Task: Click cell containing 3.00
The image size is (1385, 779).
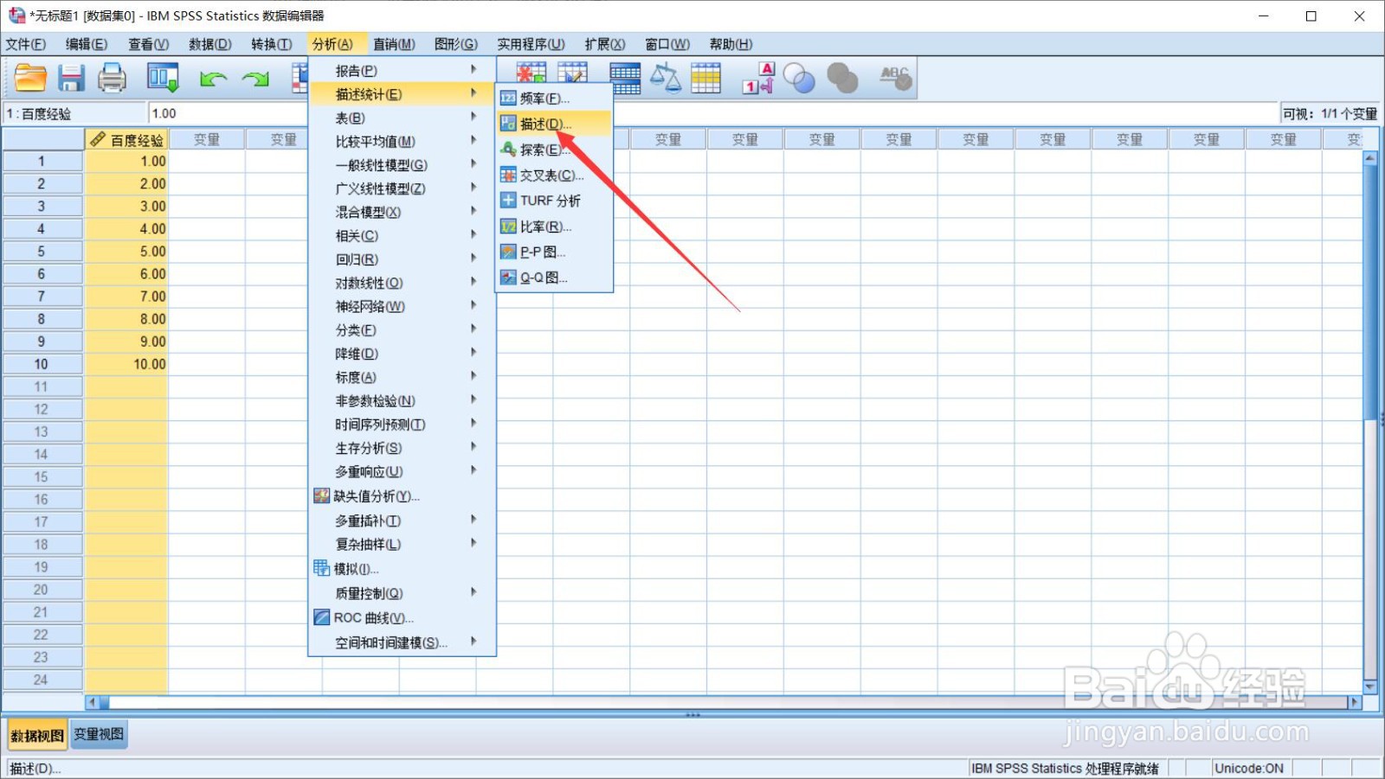Action: click(126, 207)
